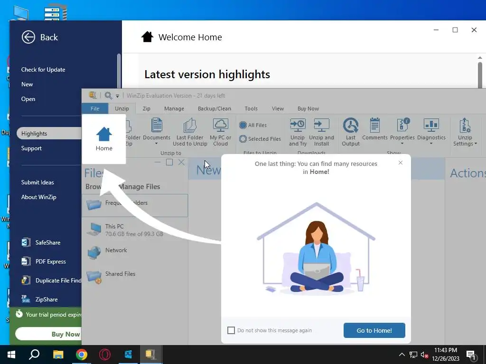The image size is (486, 364).
Task: Launch Opera browser from the taskbar
Action: click(x=105, y=355)
